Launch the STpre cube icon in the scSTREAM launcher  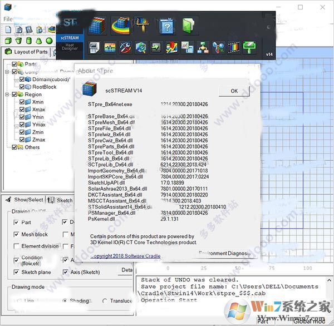pyautogui.click(x=97, y=26)
